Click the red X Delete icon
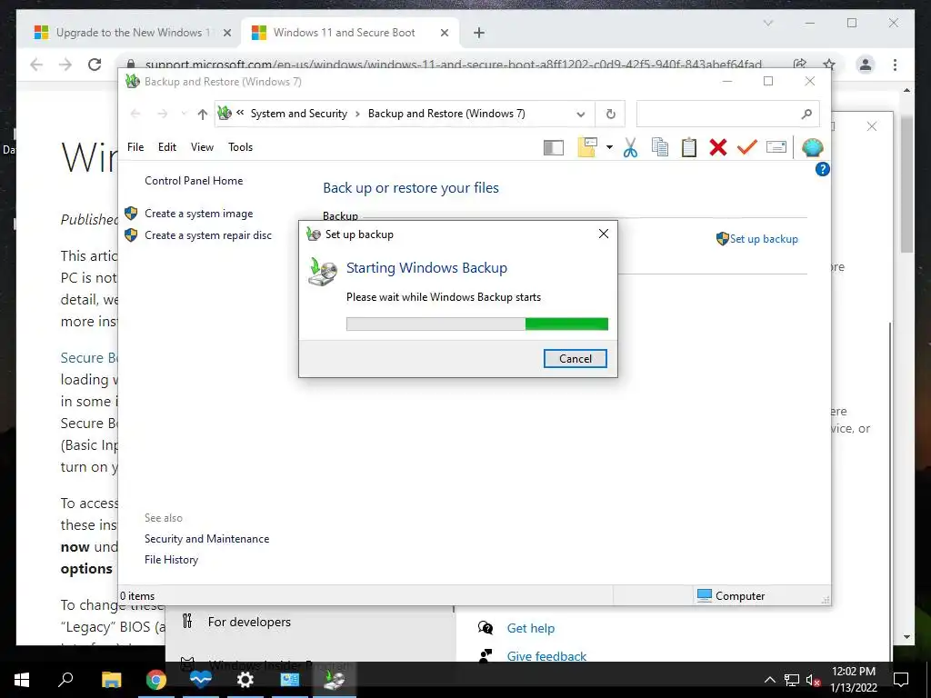Screen dimensions: 931x698 click(x=718, y=147)
